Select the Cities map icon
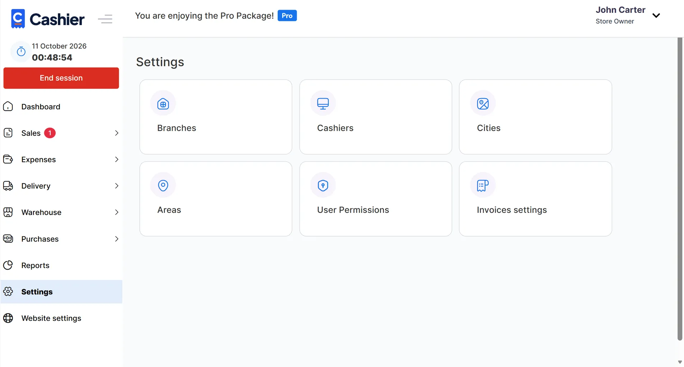Viewport: 684px width, 367px height. (x=482, y=104)
